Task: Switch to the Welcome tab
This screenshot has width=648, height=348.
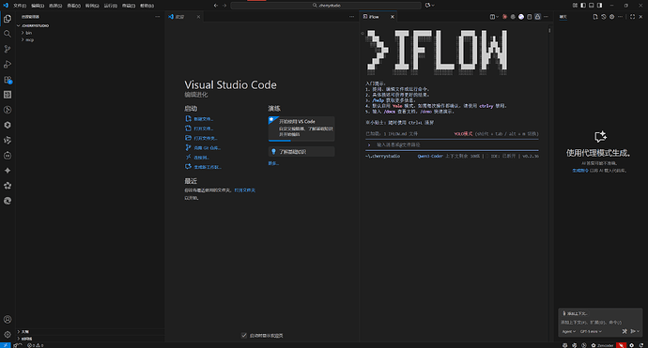Action: point(179,17)
